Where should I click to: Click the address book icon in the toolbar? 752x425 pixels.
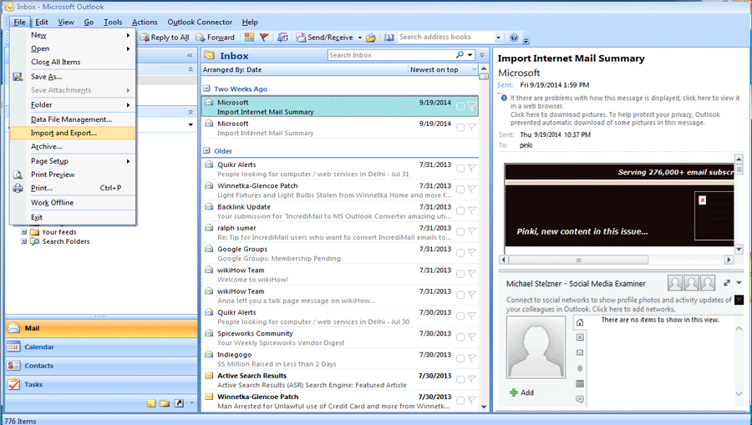click(x=389, y=38)
